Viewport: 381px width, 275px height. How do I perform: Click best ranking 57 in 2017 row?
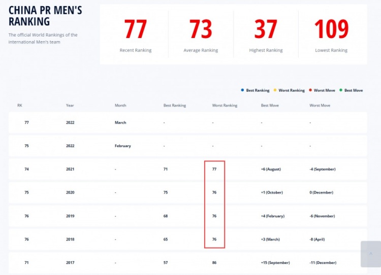(x=166, y=263)
